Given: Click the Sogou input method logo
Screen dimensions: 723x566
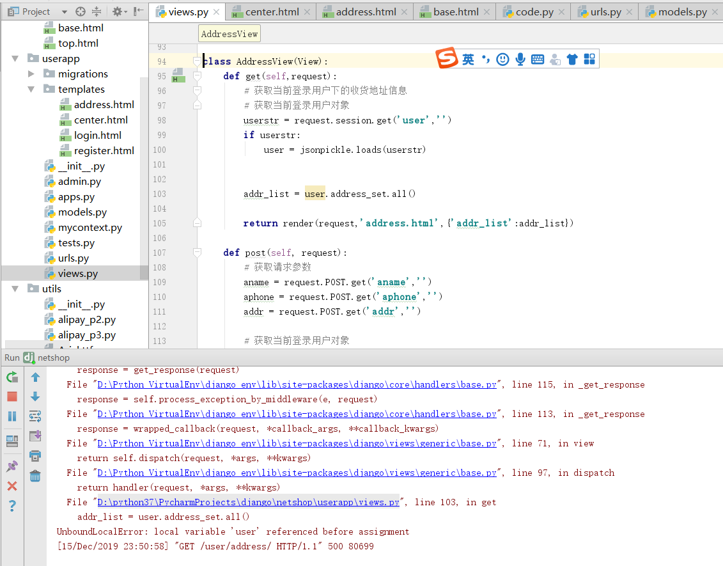Looking at the screenshot, I should (446, 58).
